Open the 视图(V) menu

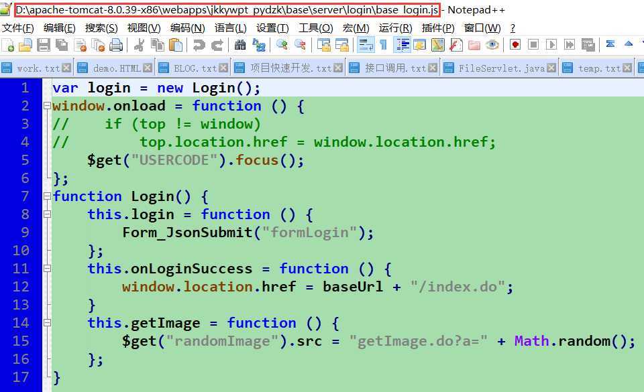pyautogui.click(x=144, y=28)
